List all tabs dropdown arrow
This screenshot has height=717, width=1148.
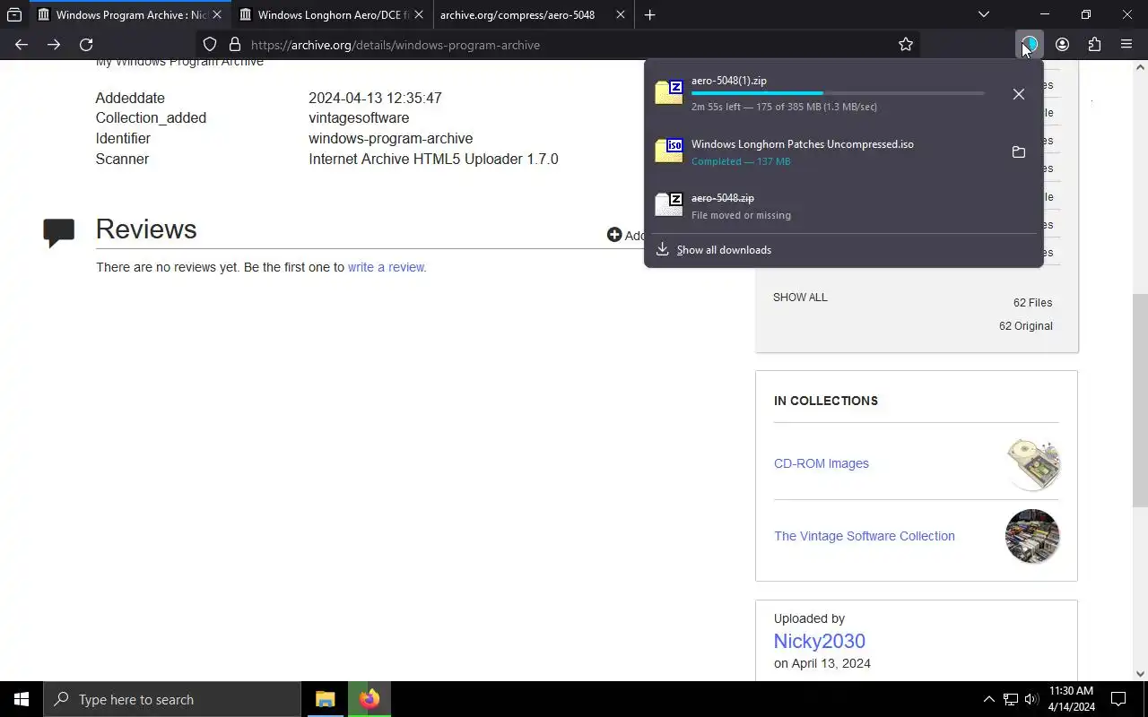(x=984, y=14)
